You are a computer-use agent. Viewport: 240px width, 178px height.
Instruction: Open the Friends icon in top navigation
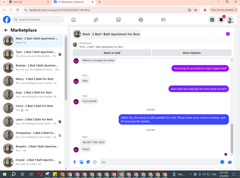coord(96,20)
